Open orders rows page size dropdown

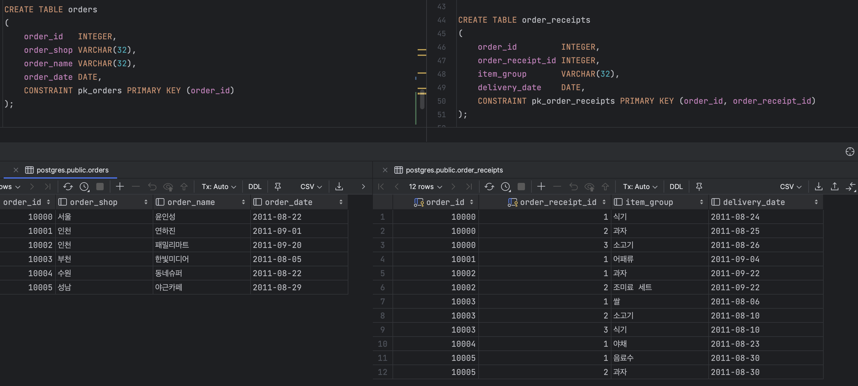10,187
